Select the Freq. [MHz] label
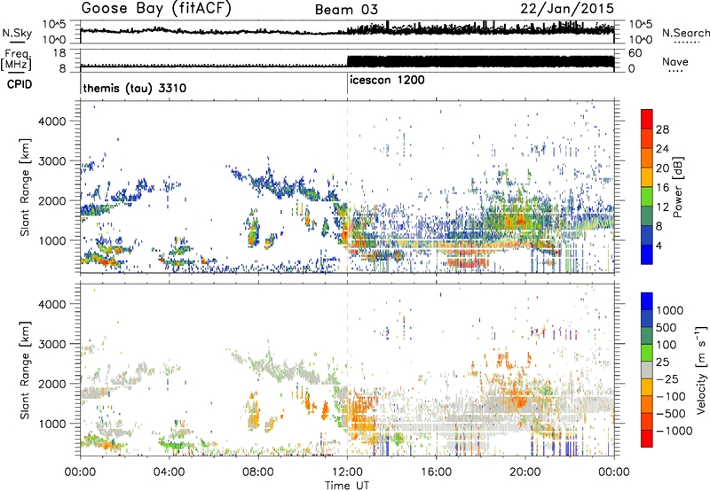The height and width of the screenshot is (491, 710). 16,59
